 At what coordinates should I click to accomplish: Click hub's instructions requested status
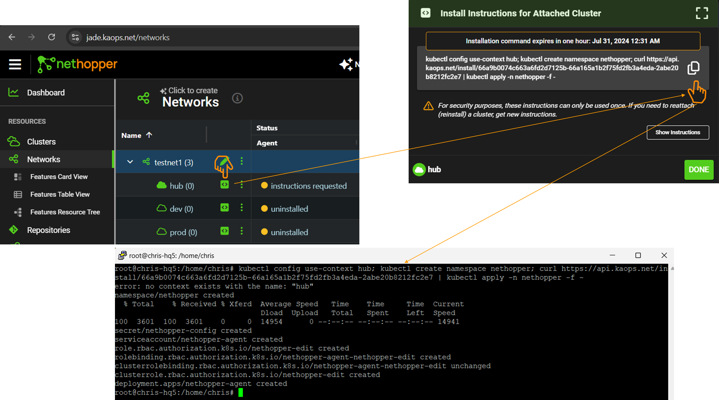[304, 186]
